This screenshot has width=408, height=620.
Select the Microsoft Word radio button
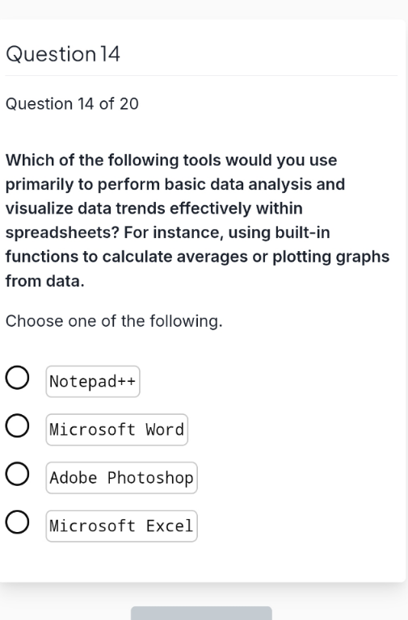pos(17,426)
